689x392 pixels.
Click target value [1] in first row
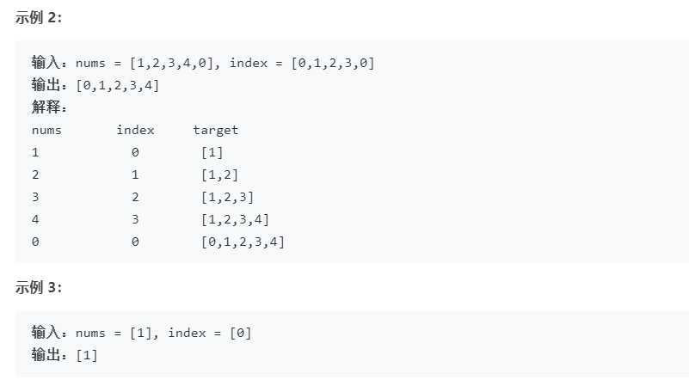pos(212,153)
